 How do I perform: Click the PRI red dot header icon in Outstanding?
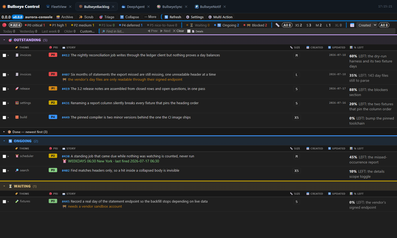[x=50, y=48]
